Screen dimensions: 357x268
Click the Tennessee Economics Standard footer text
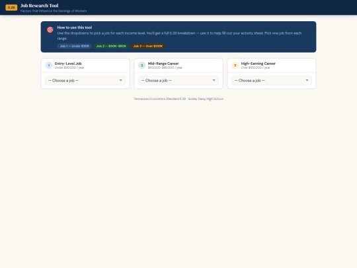click(x=178, y=99)
